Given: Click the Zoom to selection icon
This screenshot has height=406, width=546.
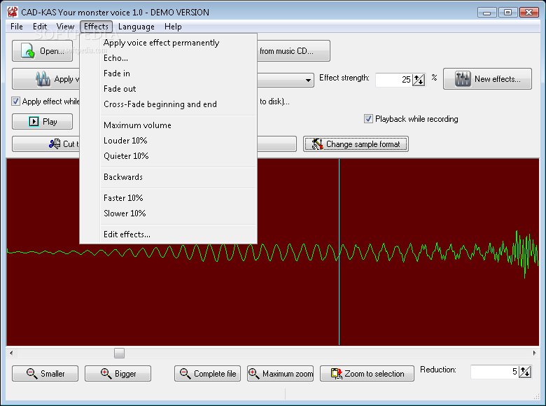Looking at the screenshot, I should (337, 374).
